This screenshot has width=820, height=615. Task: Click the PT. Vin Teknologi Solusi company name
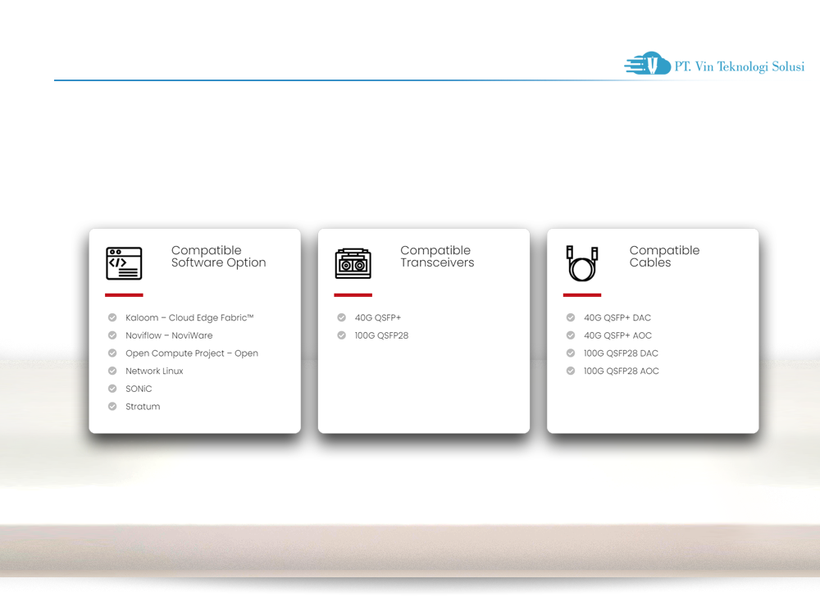[x=739, y=67]
